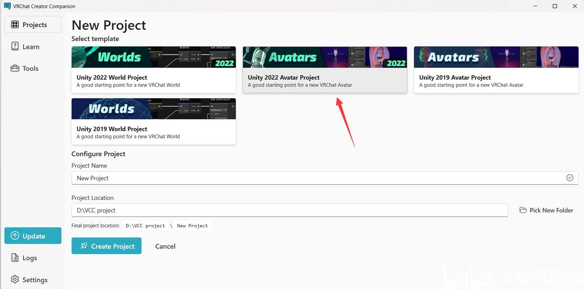Screen dimensions: 584x289
Task: Click the rocket icon on Create Project
Action: pos(84,246)
